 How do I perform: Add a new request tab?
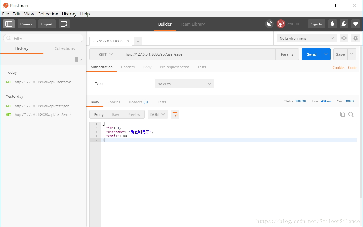point(138,41)
